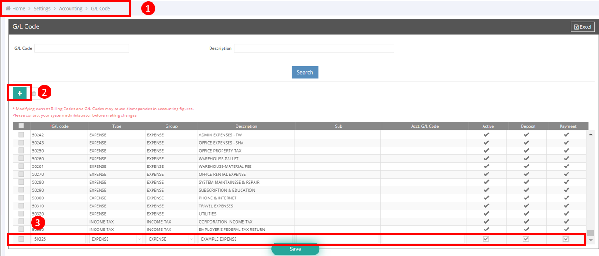
Task: Click the scrollbar down arrow of the table
Action: pos(591,240)
